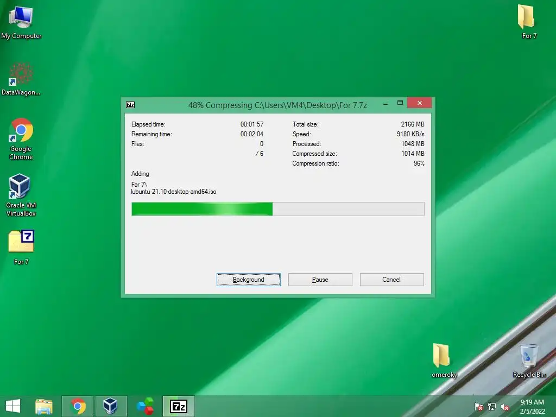Image resolution: width=556 pixels, height=417 pixels.
Task: Click the 'Speed:' label
Action: click(x=301, y=134)
